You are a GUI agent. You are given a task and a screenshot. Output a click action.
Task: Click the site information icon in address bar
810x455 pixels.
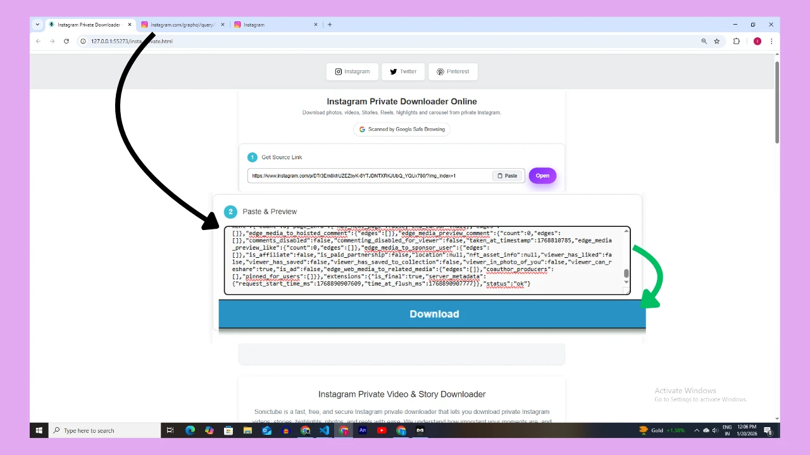pos(83,41)
